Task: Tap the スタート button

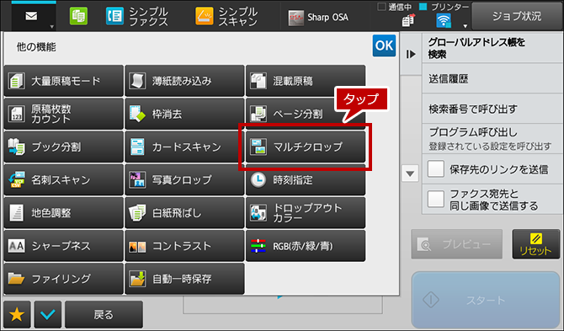Action: tap(485, 300)
